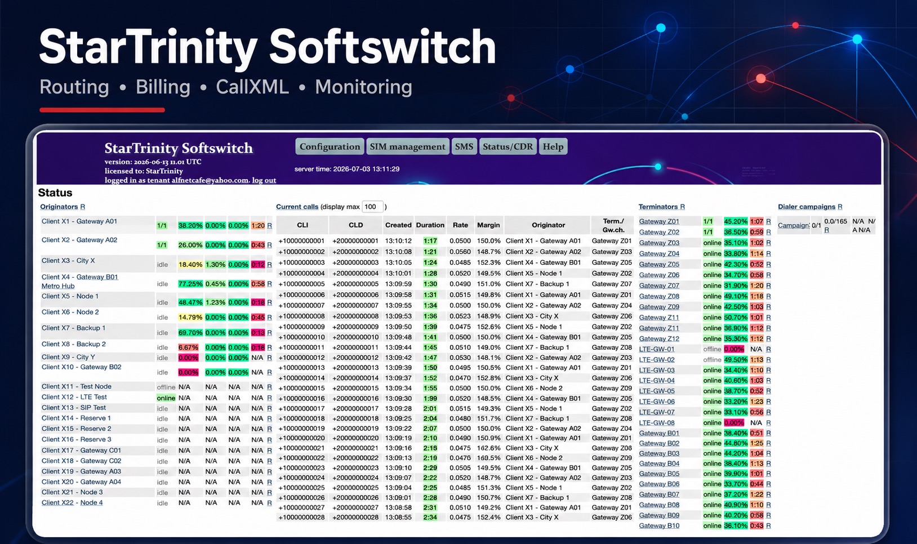Open Client X9 - City Y originator
Viewport: 917px width, 544px height.
coord(68,357)
